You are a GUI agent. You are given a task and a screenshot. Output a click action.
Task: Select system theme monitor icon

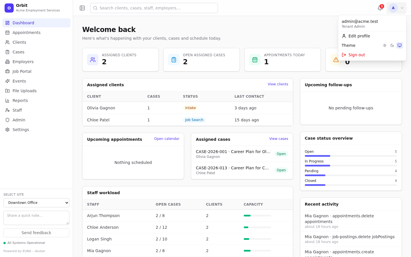400,45
